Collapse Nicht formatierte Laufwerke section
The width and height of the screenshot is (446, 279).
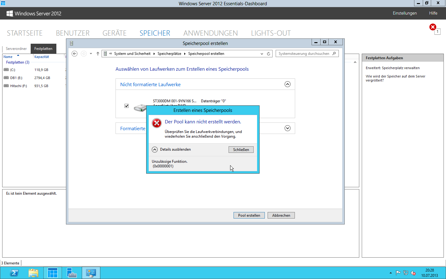click(287, 84)
